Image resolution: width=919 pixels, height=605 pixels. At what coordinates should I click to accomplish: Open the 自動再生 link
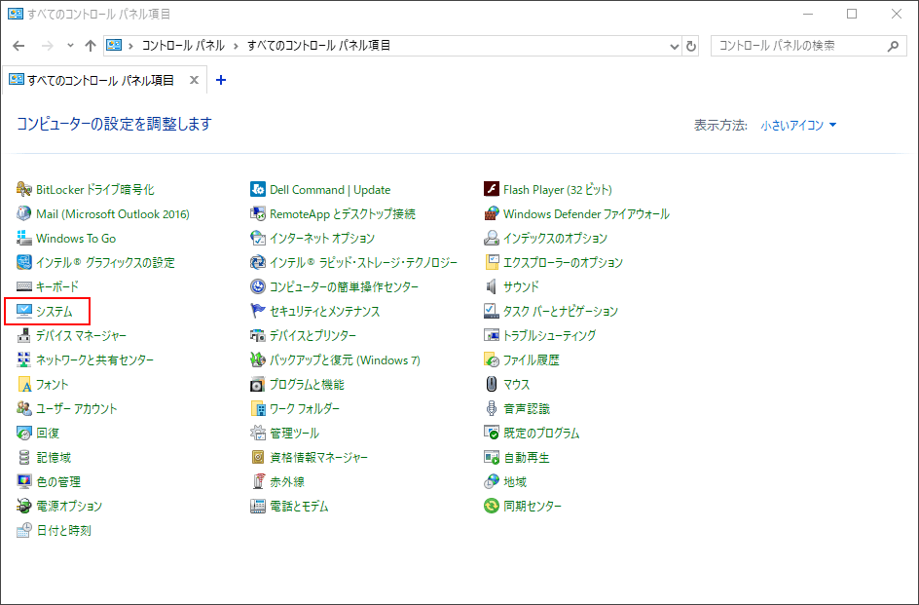(x=527, y=457)
